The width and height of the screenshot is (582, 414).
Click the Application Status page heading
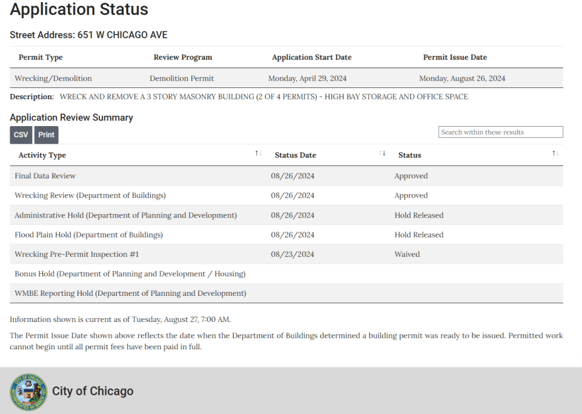coord(79,10)
